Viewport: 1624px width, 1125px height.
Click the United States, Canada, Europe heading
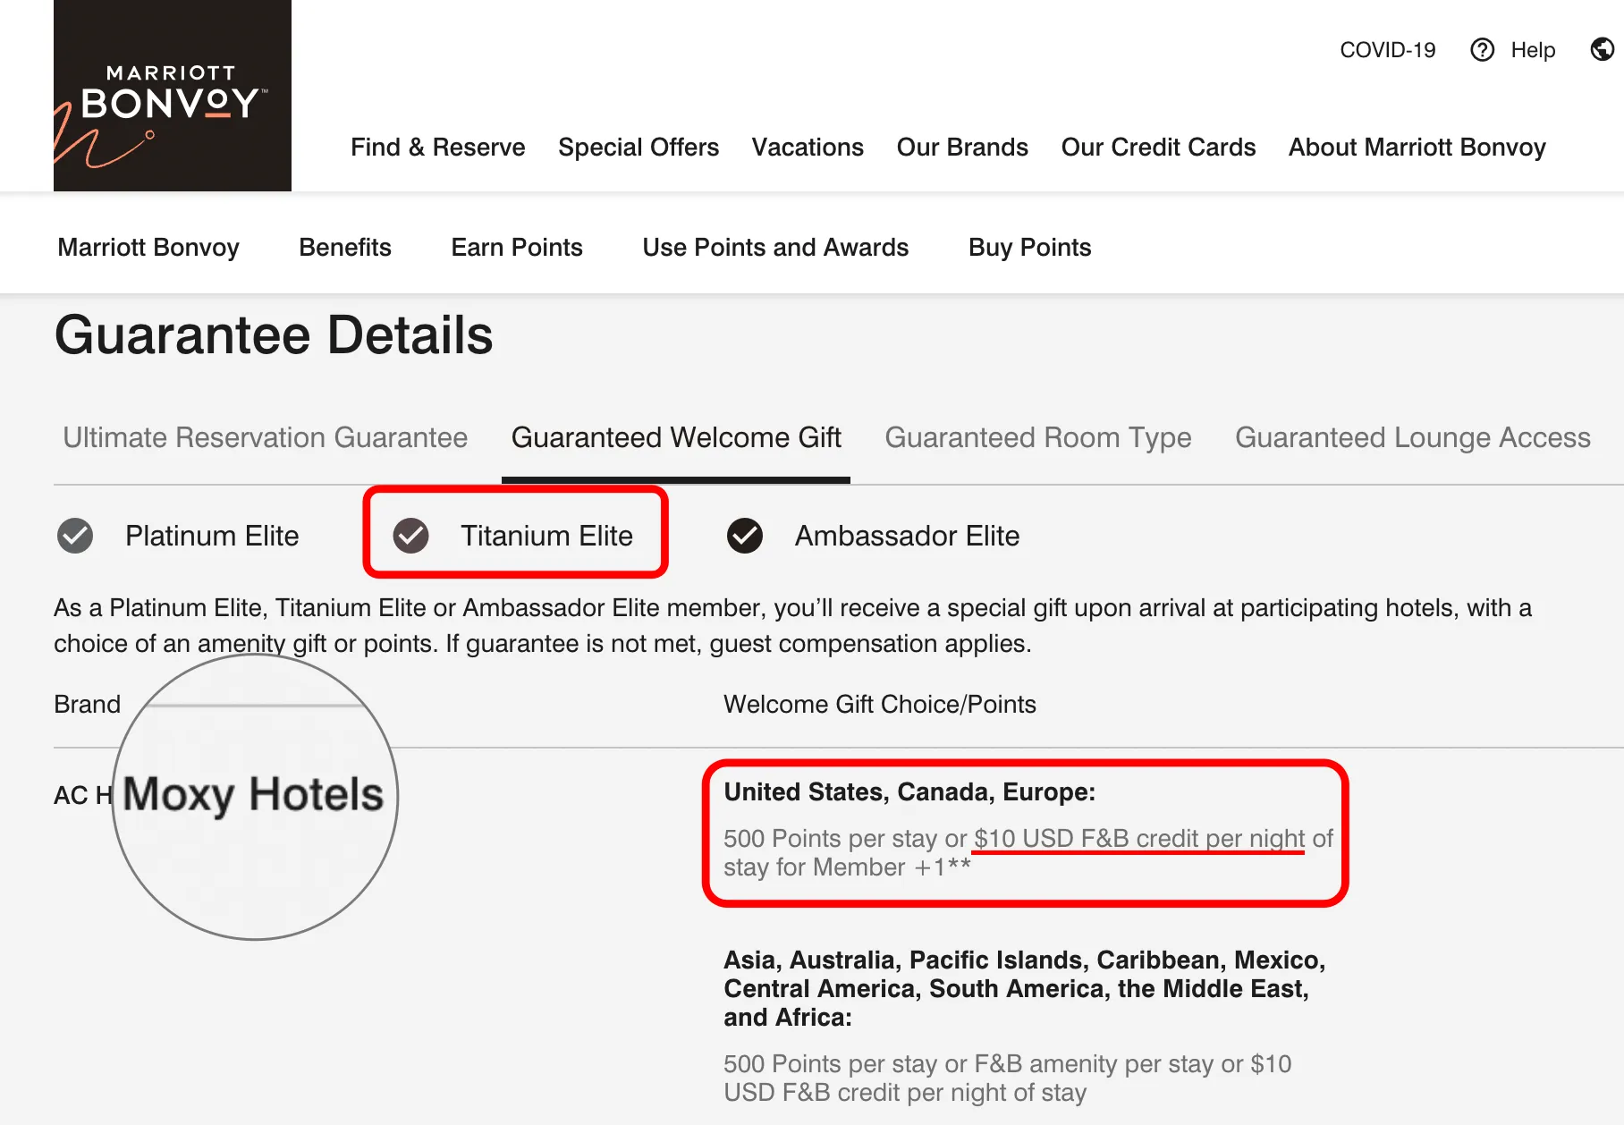click(x=909, y=792)
